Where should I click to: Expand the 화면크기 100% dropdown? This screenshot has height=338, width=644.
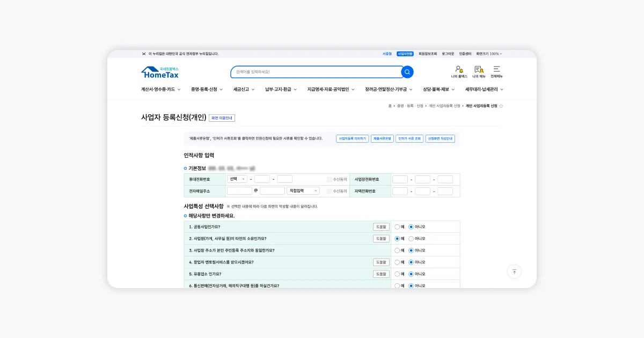click(x=489, y=54)
